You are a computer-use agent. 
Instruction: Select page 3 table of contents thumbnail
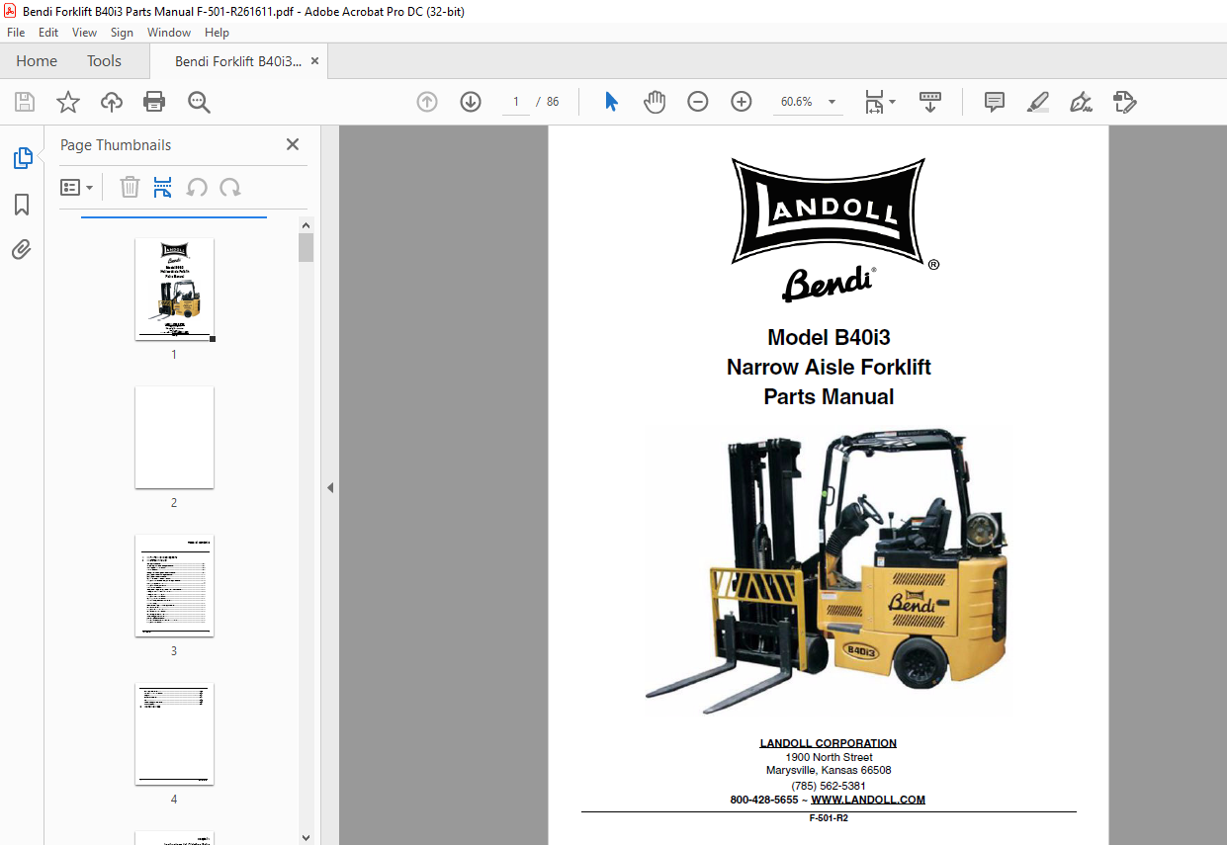click(174, 585)
